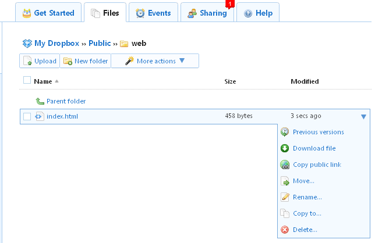
Task: Create a New folder
Action: 86,61
